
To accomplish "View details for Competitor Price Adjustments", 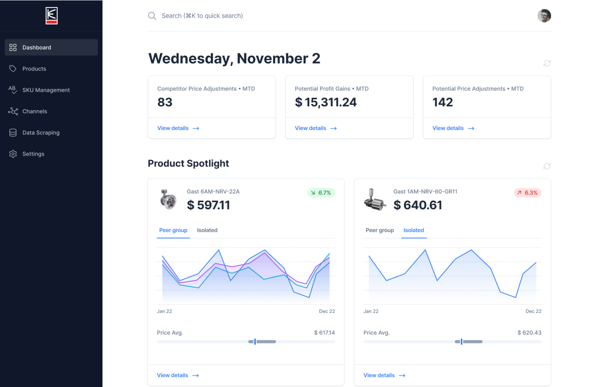I will click(178, 128).
